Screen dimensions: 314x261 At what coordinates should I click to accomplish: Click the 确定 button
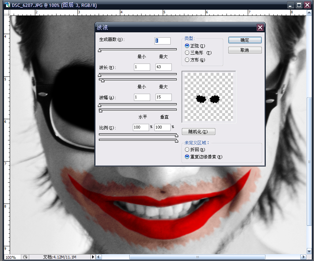(x=245, y=40)
